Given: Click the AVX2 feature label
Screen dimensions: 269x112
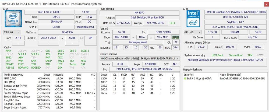Looking at the screenshot, I should coord(61,54).
